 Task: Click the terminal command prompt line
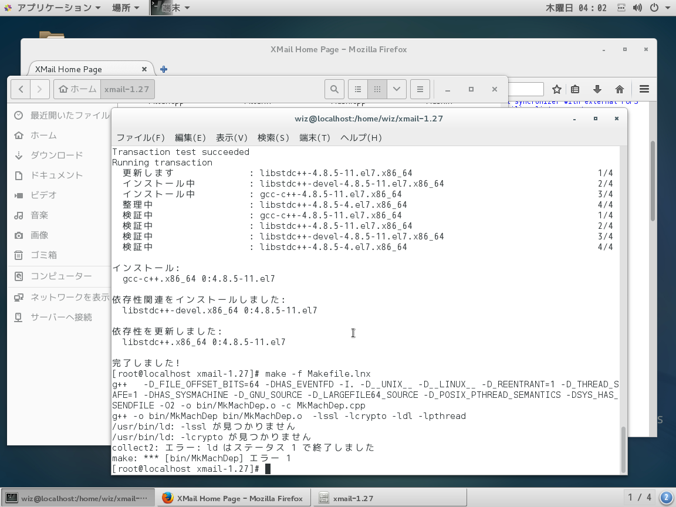[x=191, y=469]
